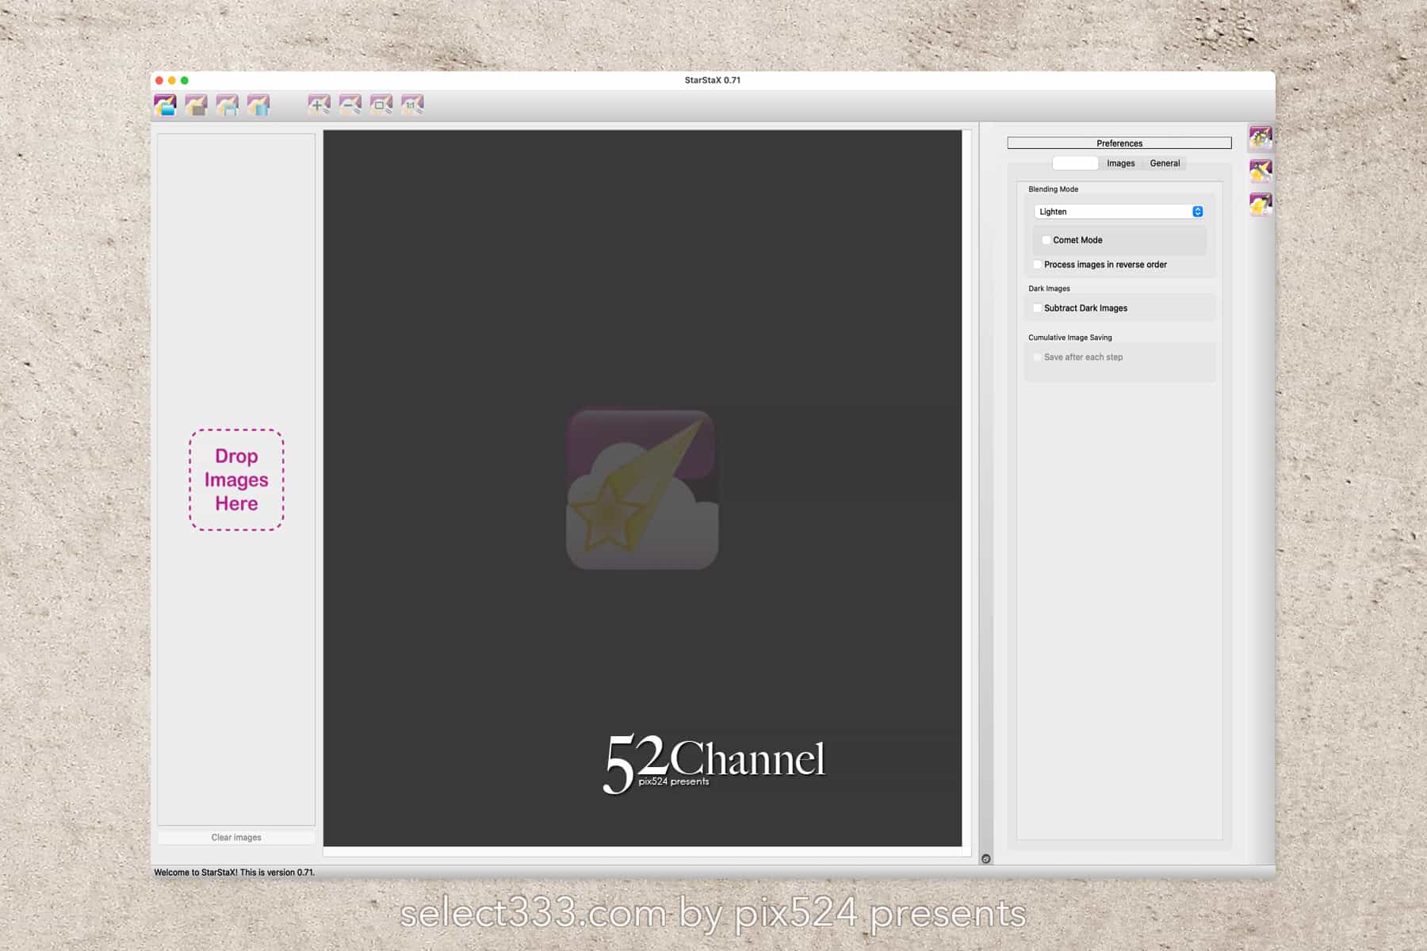Viewport: 1427px width, 951px height.
Task: Open the preferences gear sidebar icon
Action: [1260, 138]
